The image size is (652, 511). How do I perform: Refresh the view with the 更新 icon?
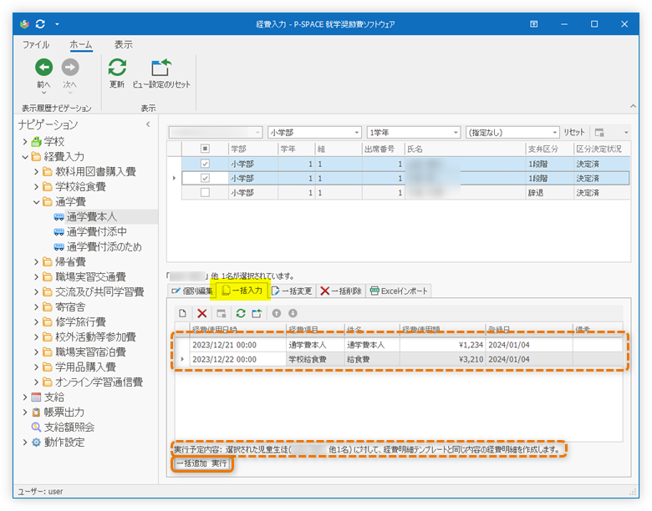pos(117,68)
